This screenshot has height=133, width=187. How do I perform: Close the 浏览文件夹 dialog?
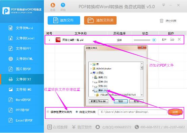(142, 47)
